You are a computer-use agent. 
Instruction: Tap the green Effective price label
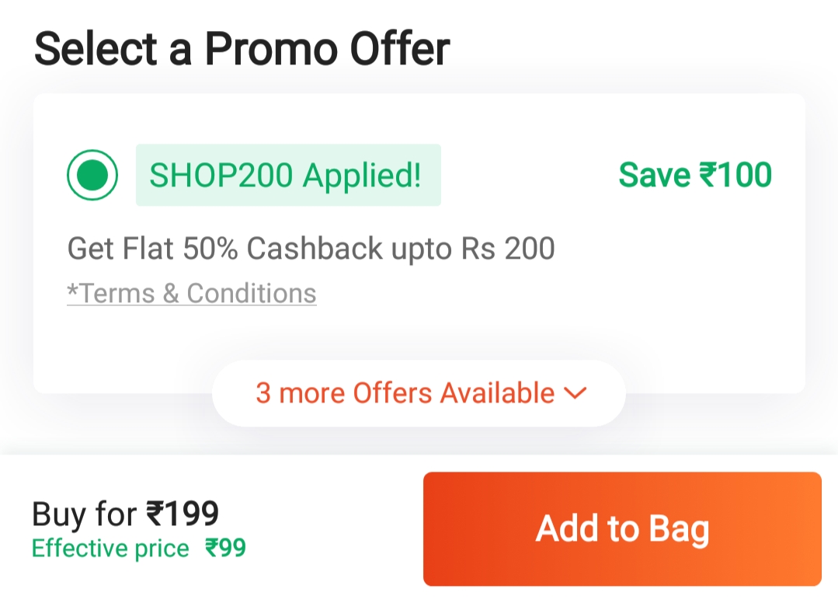tap(110, 549)
